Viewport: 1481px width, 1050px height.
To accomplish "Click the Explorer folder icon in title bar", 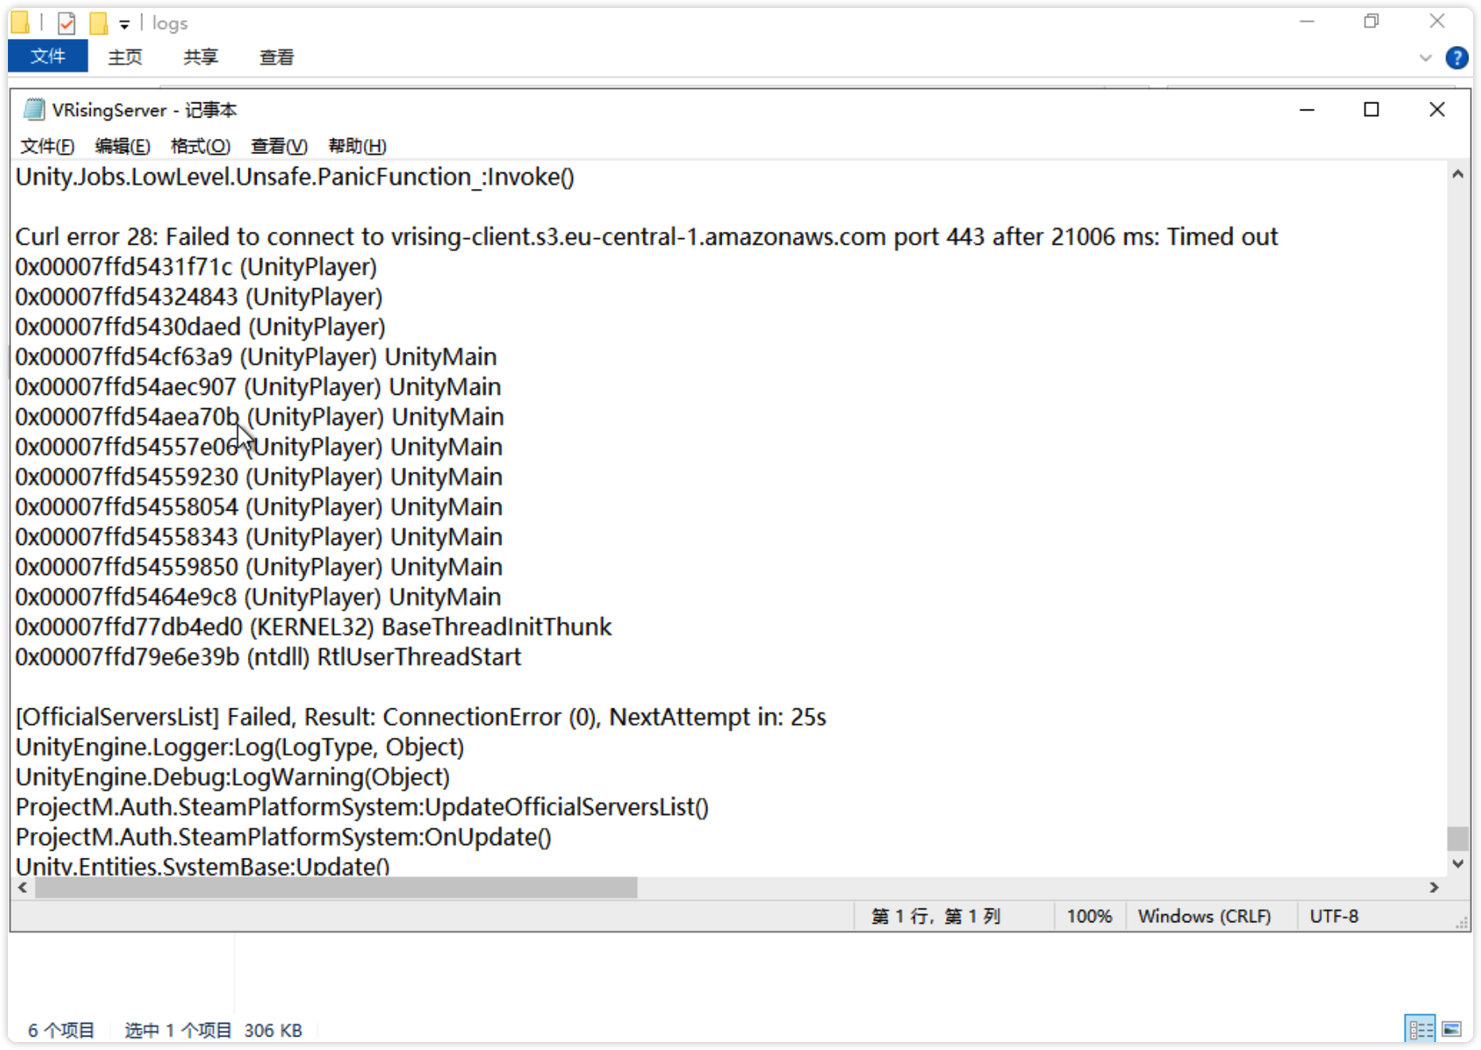I will point(20,23).
